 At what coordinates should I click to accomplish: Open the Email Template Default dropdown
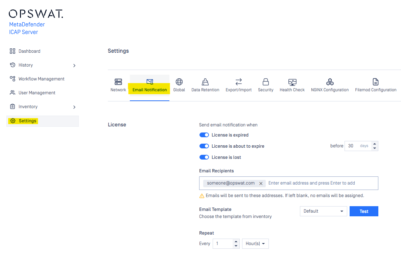323,211
